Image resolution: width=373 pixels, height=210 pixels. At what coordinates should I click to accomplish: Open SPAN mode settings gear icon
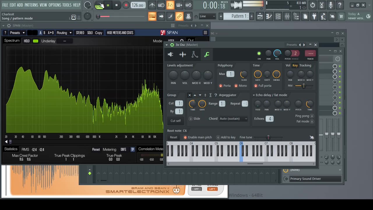click(x=182, y=41)
